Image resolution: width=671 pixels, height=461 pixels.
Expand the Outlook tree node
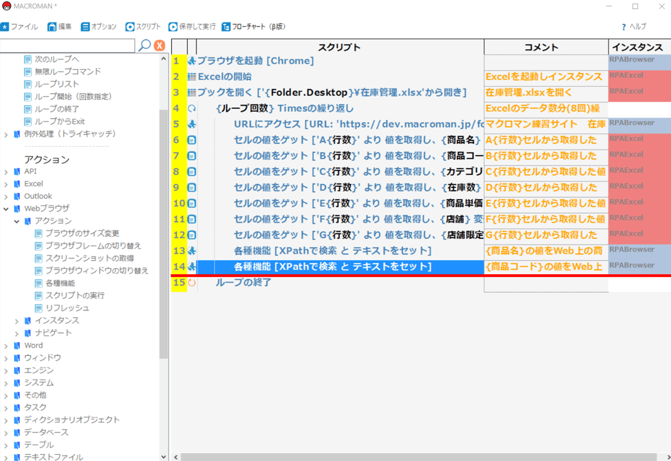click(6, 196)
